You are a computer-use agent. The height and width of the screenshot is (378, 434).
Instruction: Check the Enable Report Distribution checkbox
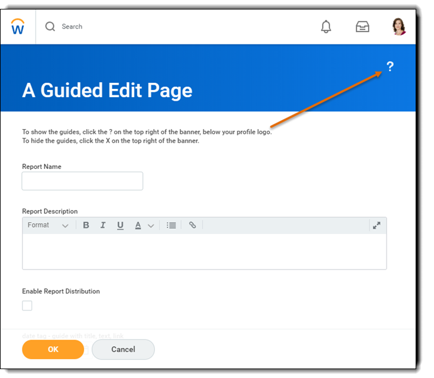point(27,306)
